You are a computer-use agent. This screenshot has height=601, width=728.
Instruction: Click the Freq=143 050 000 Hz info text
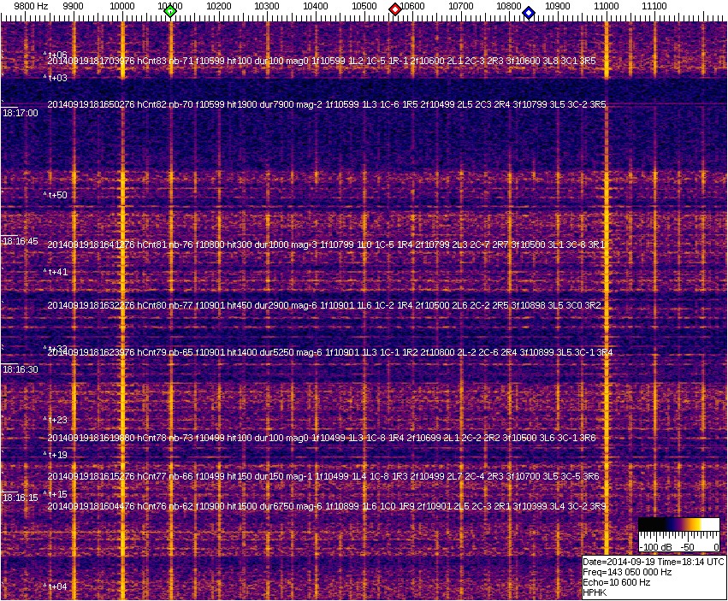coord(626,572)
